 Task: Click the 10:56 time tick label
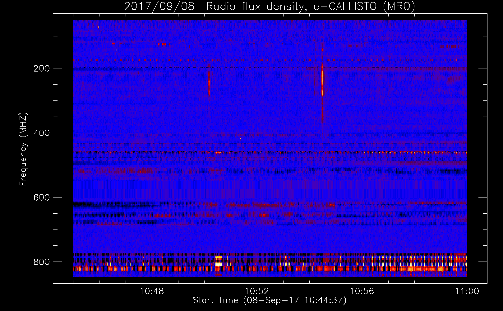pos(362,291)
